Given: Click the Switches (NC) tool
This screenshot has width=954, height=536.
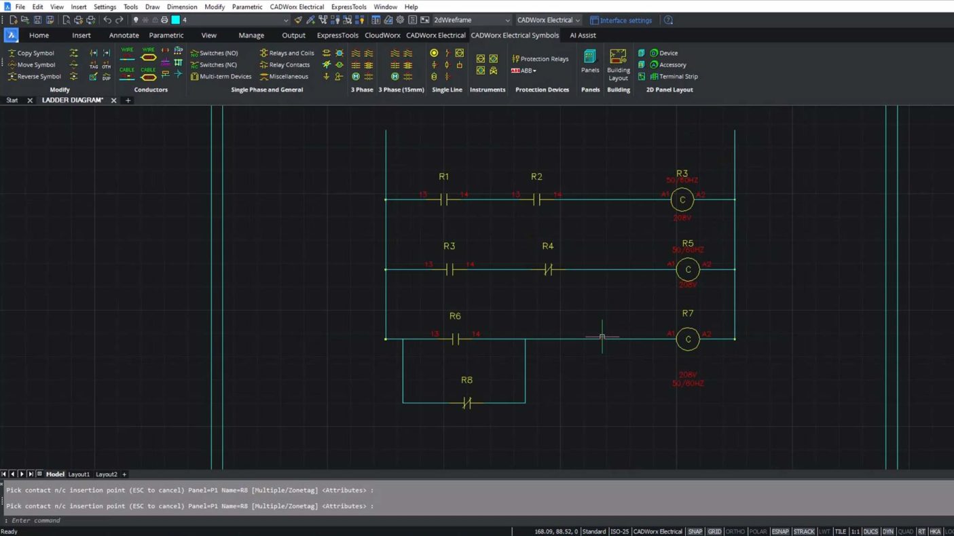Looking at the screenshot, I should click(214, 65).
